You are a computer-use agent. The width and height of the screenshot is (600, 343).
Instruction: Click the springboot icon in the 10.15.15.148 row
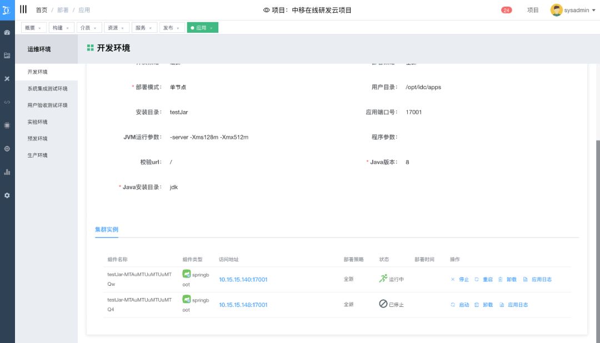(186, 299)
